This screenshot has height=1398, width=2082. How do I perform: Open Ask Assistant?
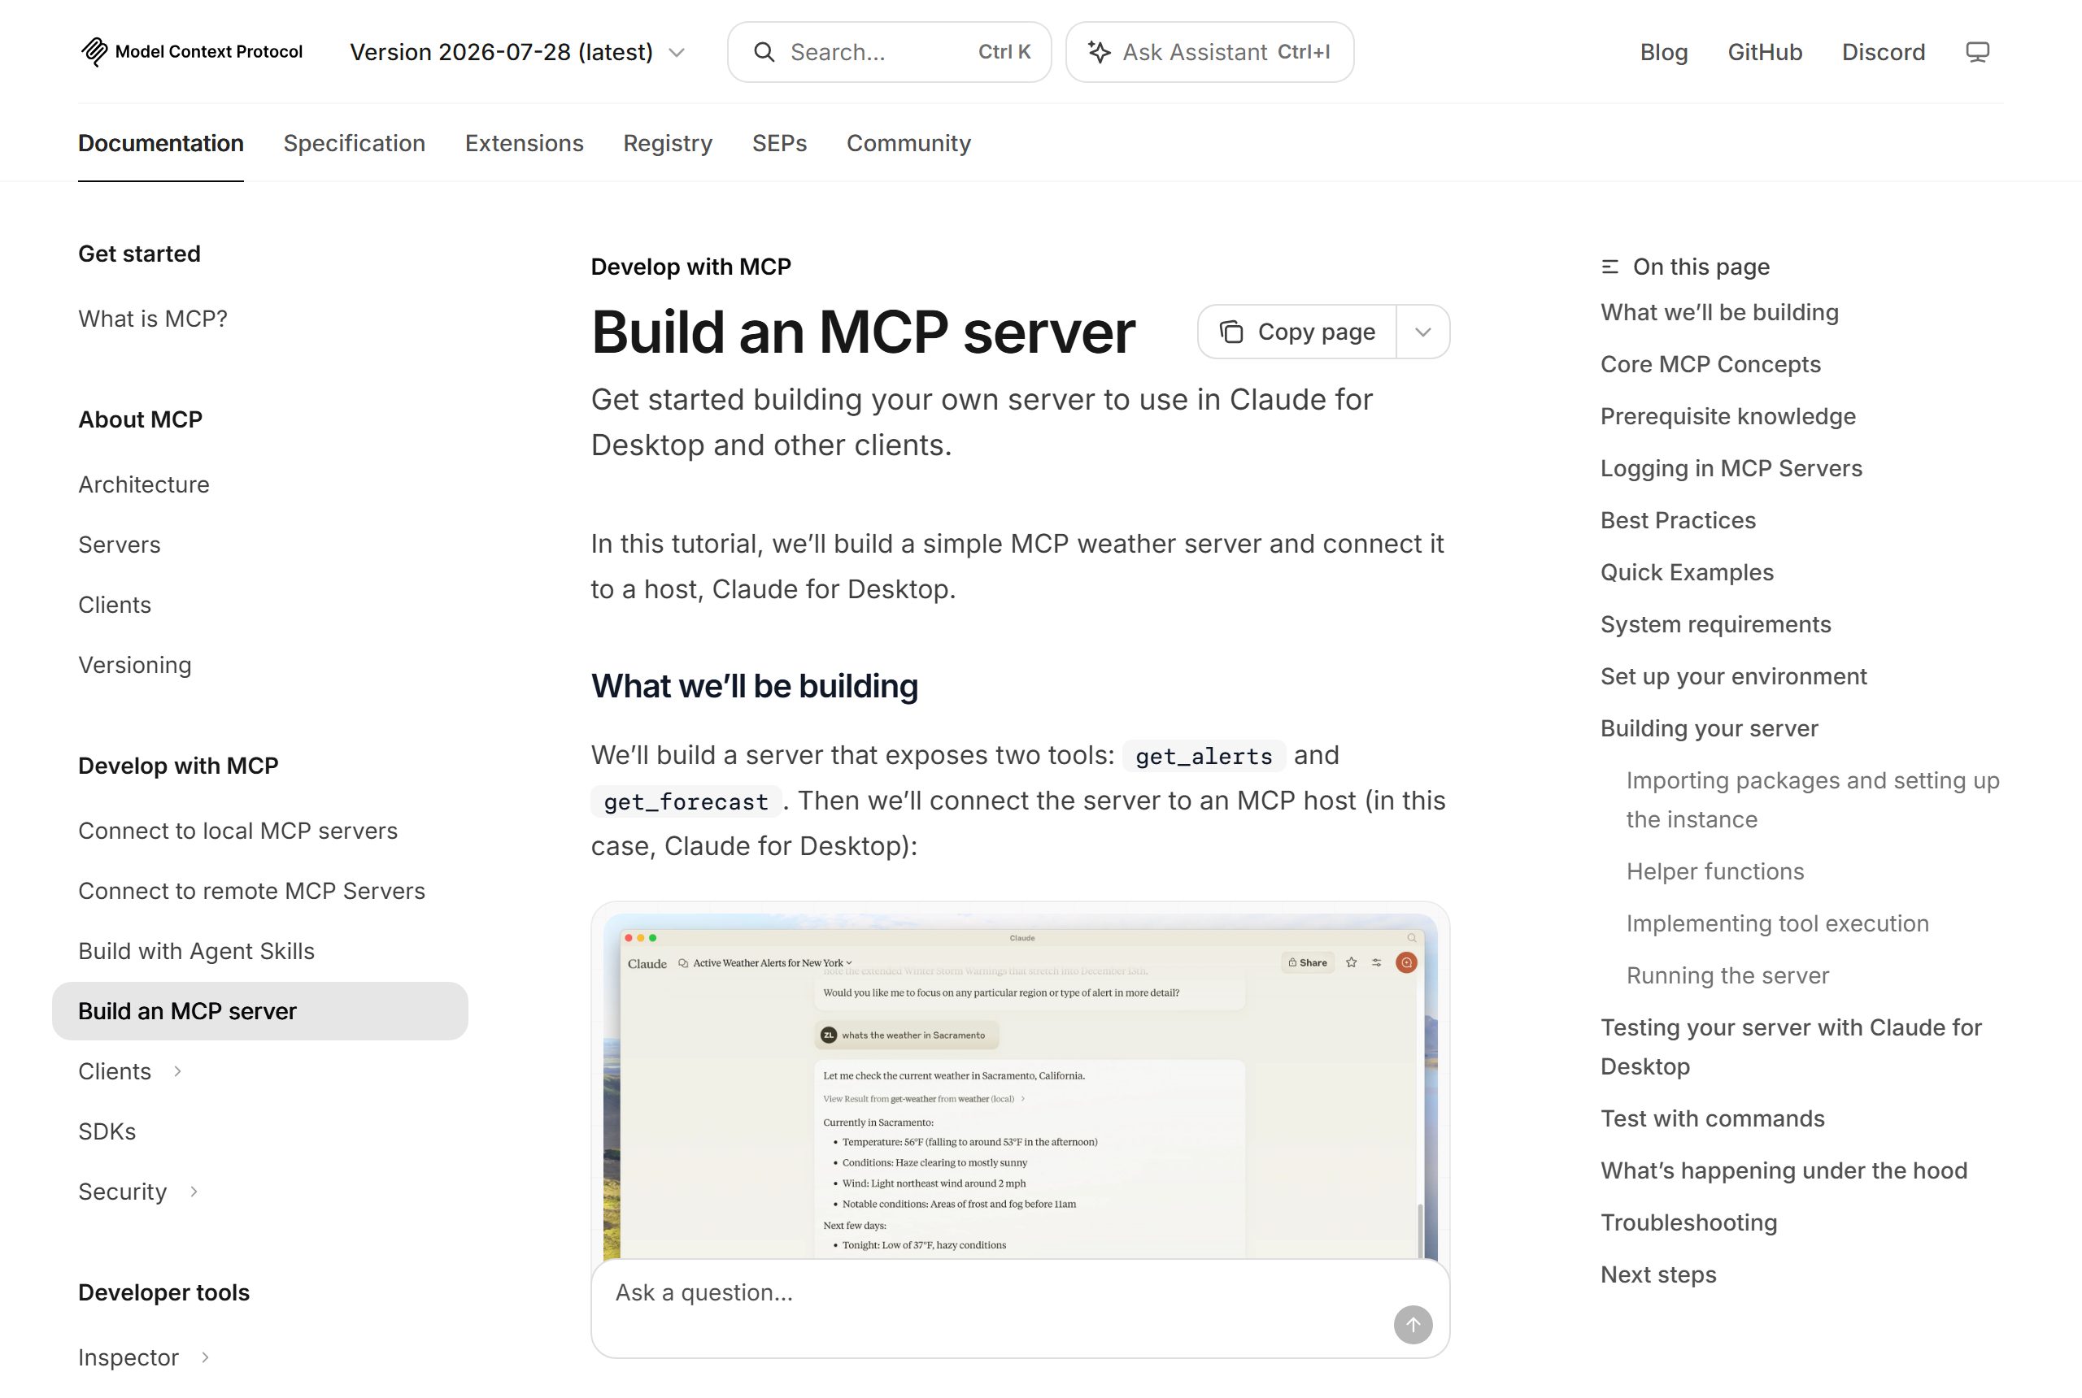click(x=1209, y=52)
